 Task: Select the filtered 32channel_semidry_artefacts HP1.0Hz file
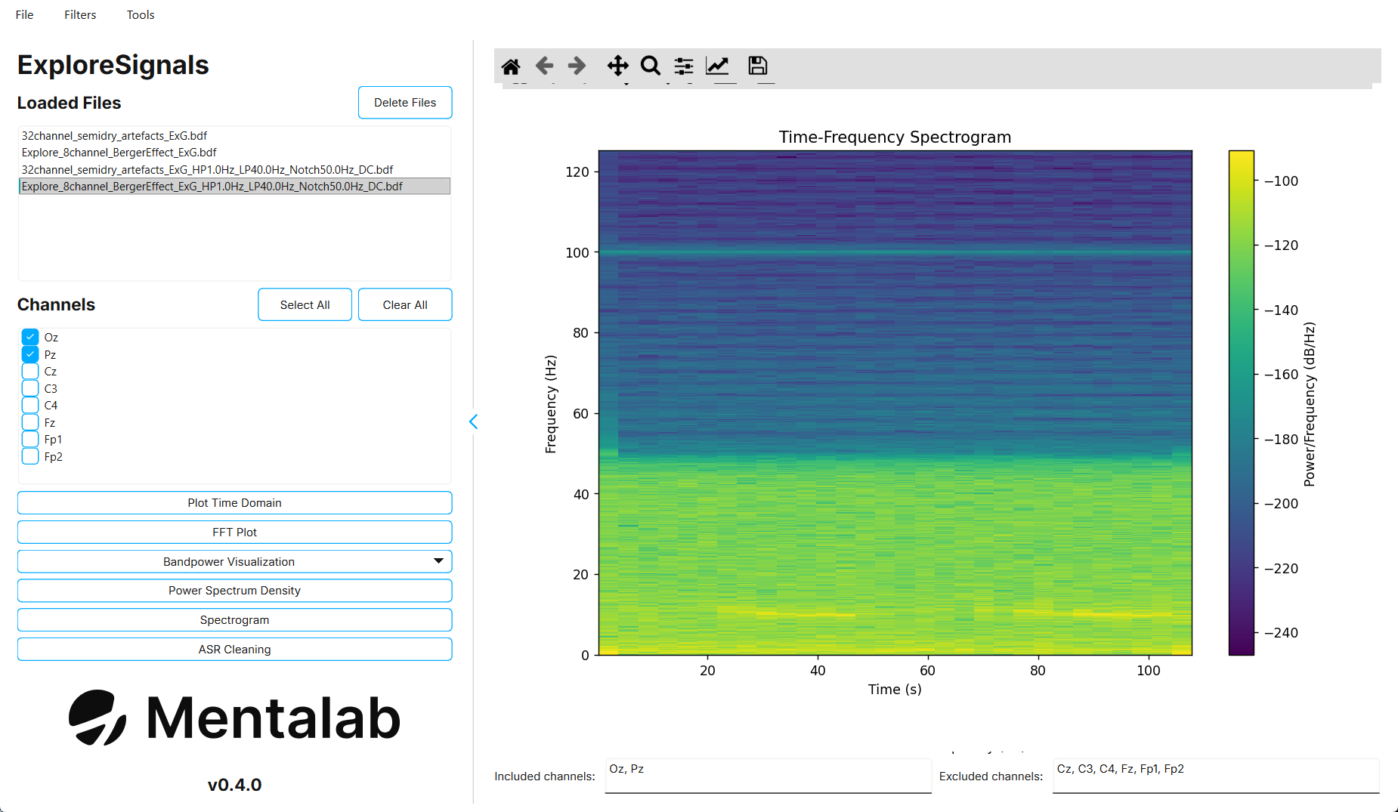[x=234, y=170]
